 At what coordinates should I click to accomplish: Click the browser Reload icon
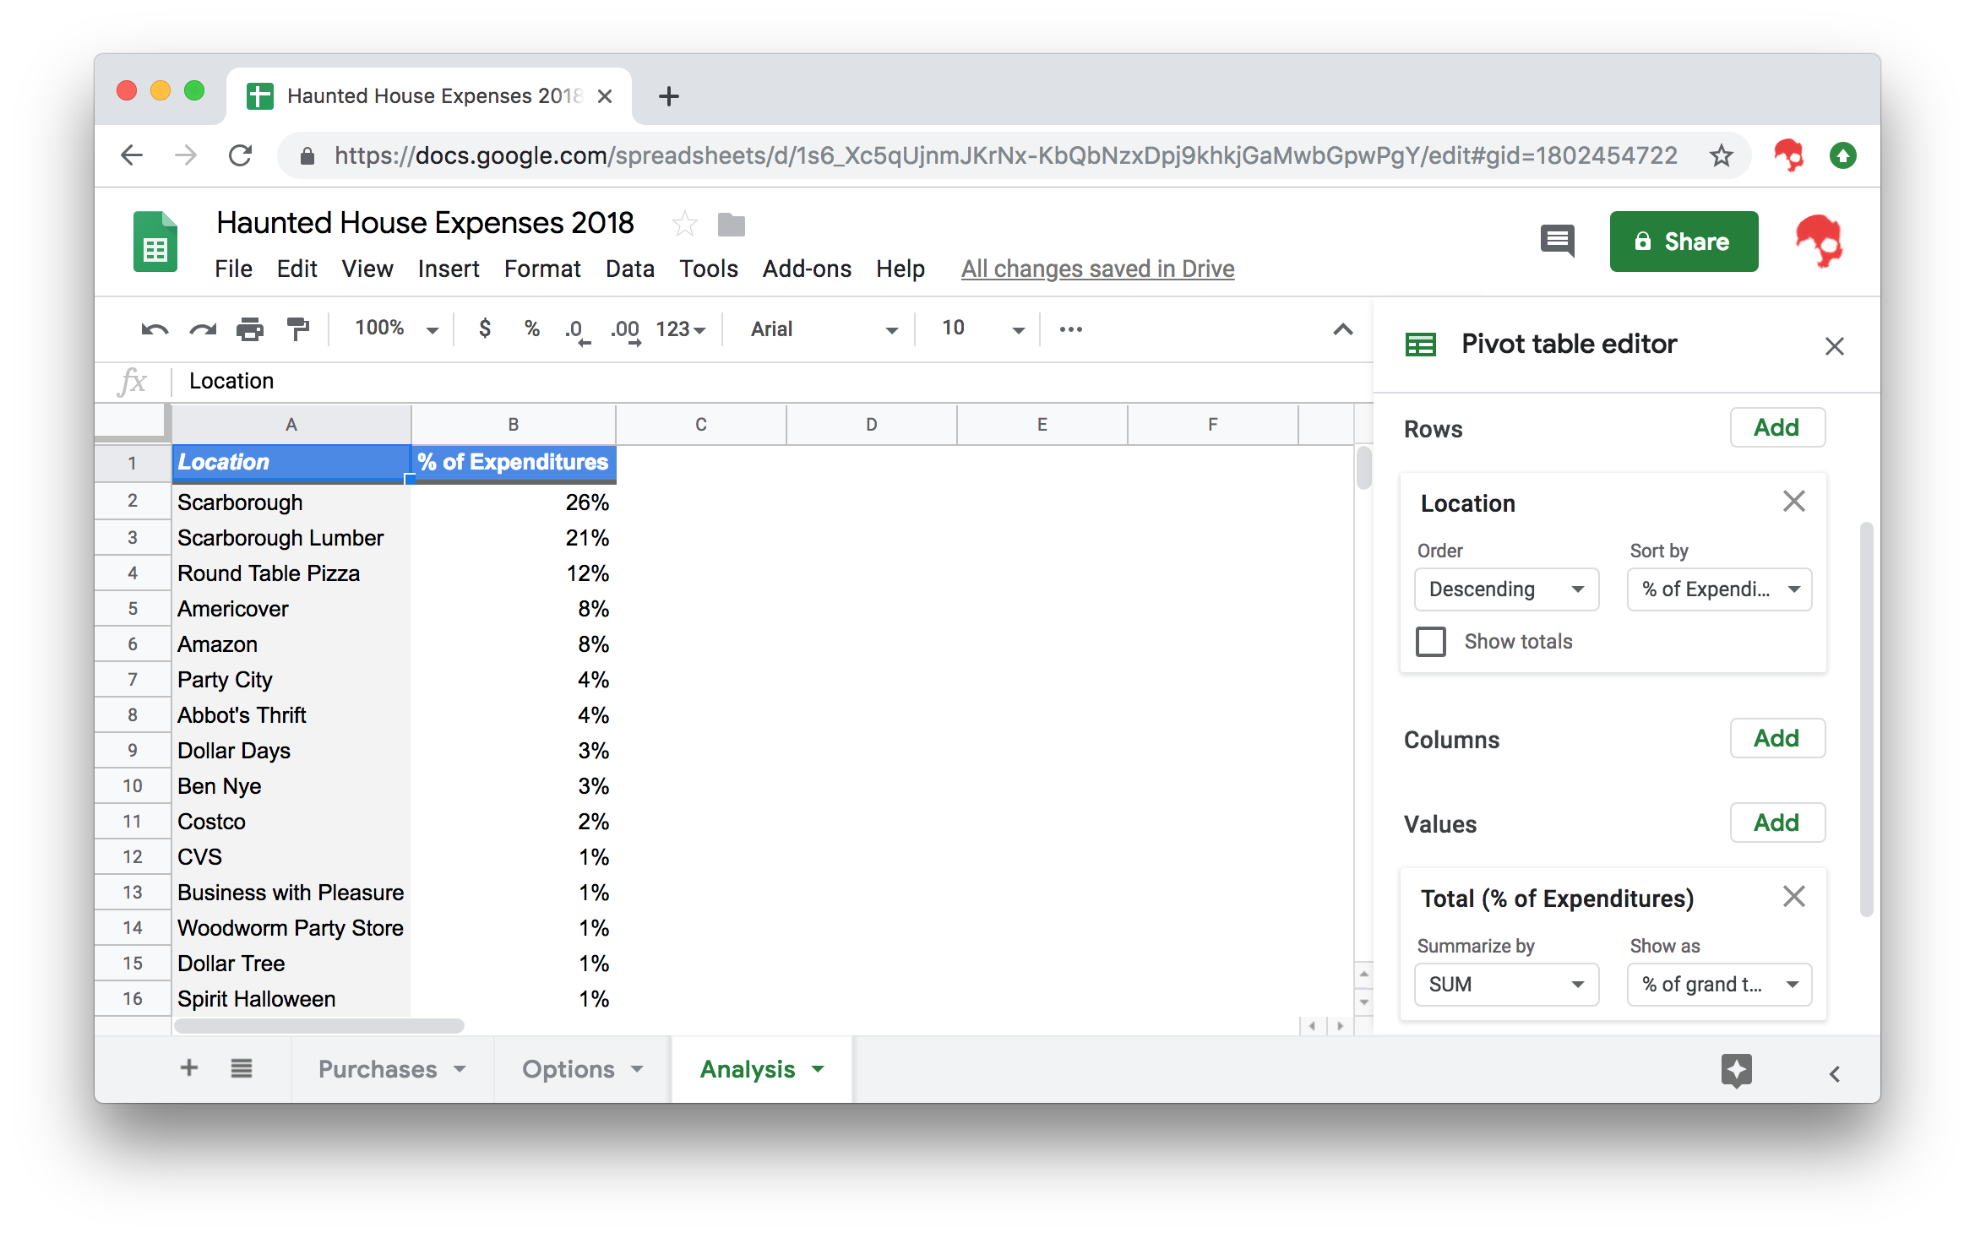click(x=241, y=155)
